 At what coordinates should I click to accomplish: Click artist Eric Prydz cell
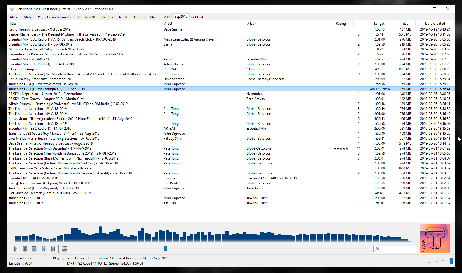pos(171,183)
